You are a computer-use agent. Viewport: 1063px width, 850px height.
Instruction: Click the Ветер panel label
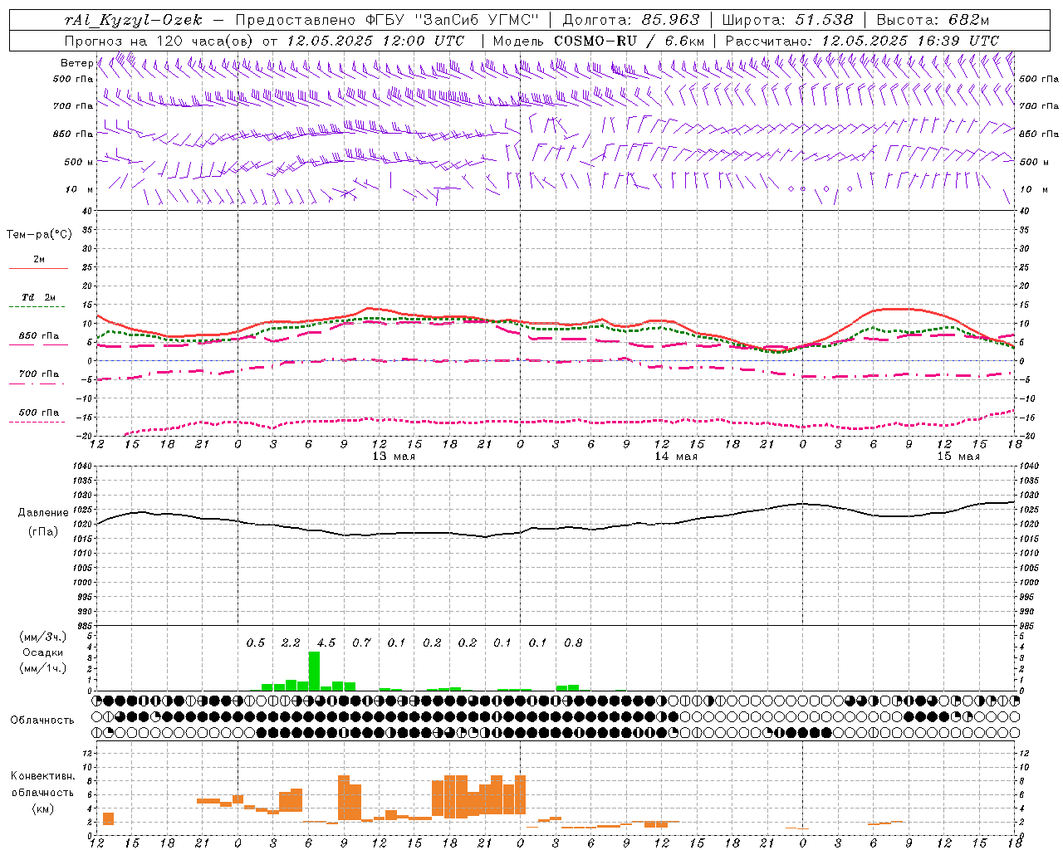[77, 63]
